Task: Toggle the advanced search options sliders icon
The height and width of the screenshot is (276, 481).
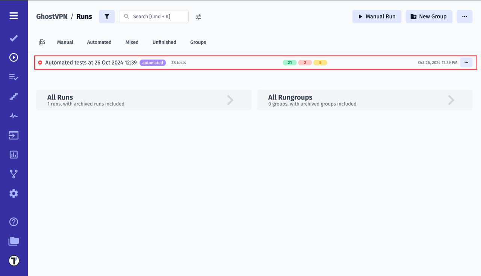Action: [x=198, y=17]
